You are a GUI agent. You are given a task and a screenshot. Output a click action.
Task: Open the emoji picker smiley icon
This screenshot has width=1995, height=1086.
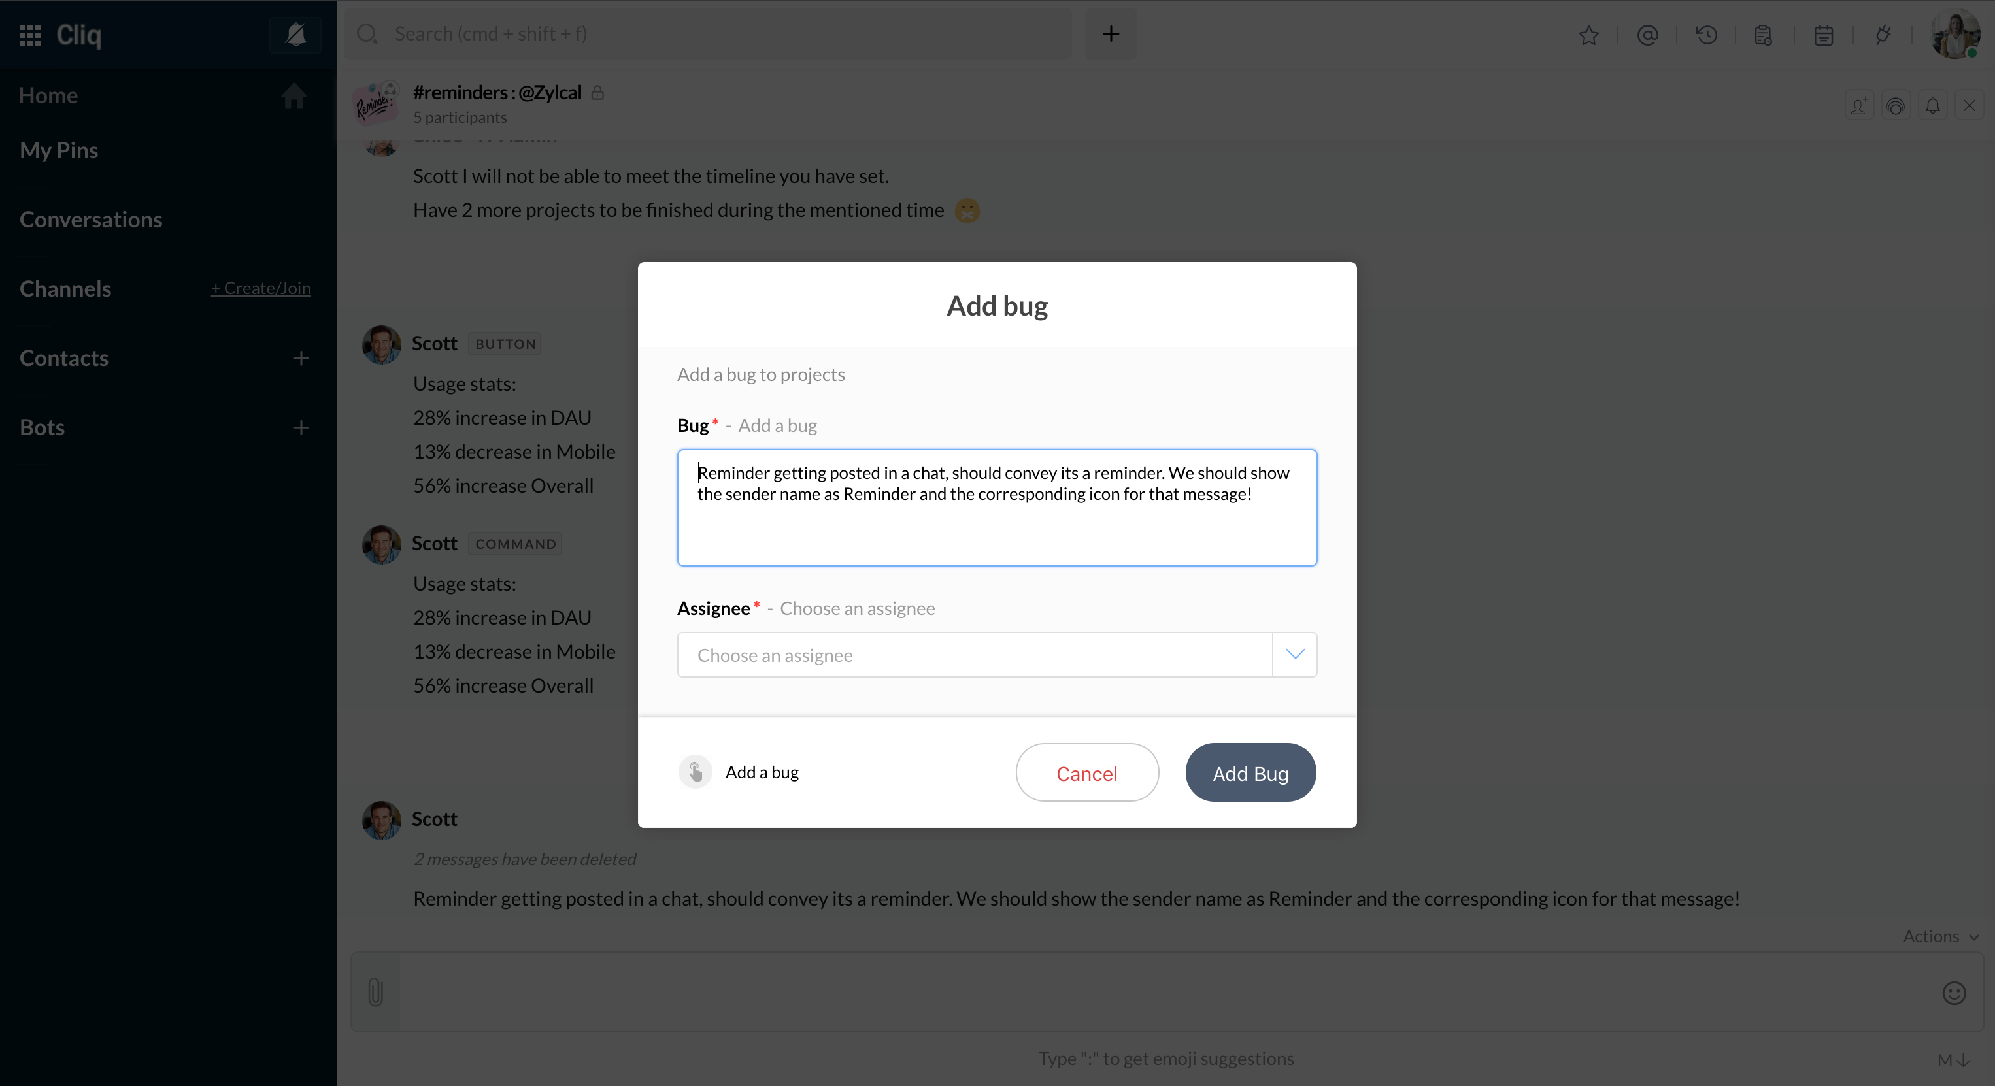[x=1953, y=993]
